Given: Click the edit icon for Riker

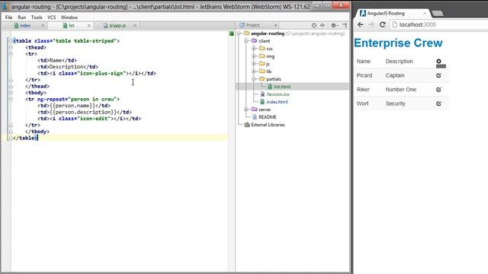Looking at the screenshot, I should 438,90.
